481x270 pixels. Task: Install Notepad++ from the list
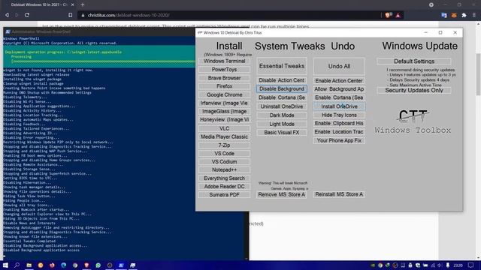(224, 170)
